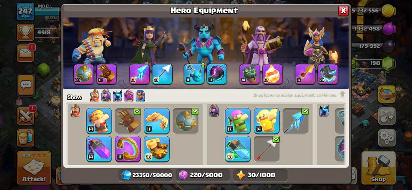Screen dimensions: 412x190
Task: Choose the Healer Puppet equipment
Action: point(267,121)
